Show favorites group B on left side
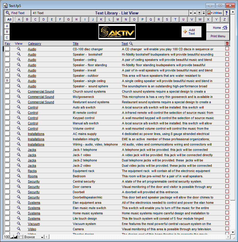Screen dimensions: 238x242 7,32
